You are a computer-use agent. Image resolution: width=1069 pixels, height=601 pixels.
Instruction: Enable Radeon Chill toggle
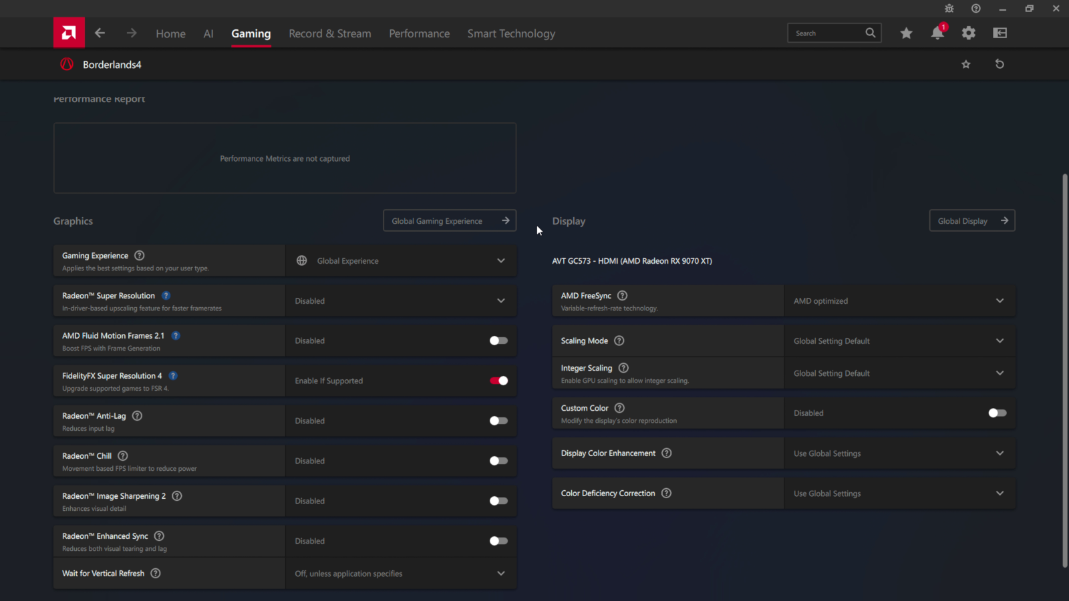point(498,461)
